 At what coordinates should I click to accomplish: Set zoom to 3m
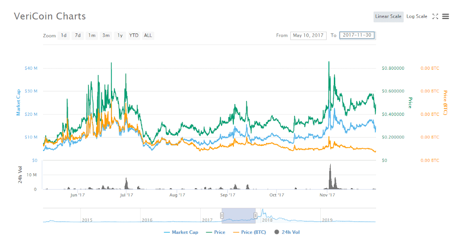tap(106, 35)
